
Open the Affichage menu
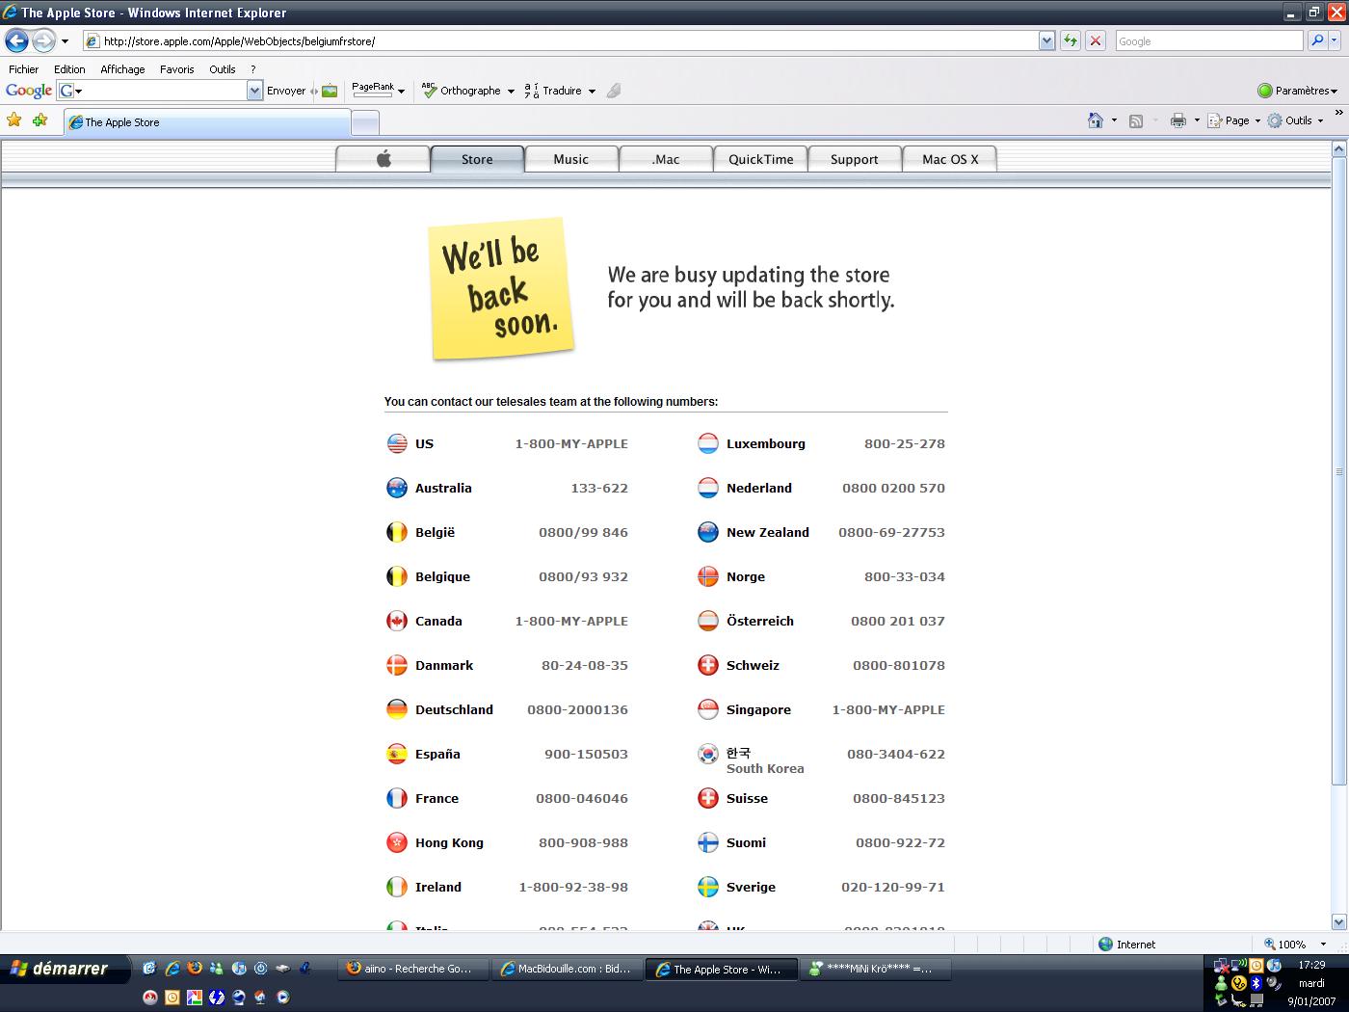122,69
